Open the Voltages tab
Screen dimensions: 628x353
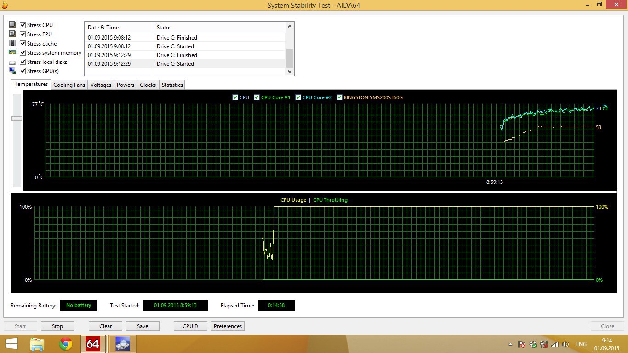101,85
